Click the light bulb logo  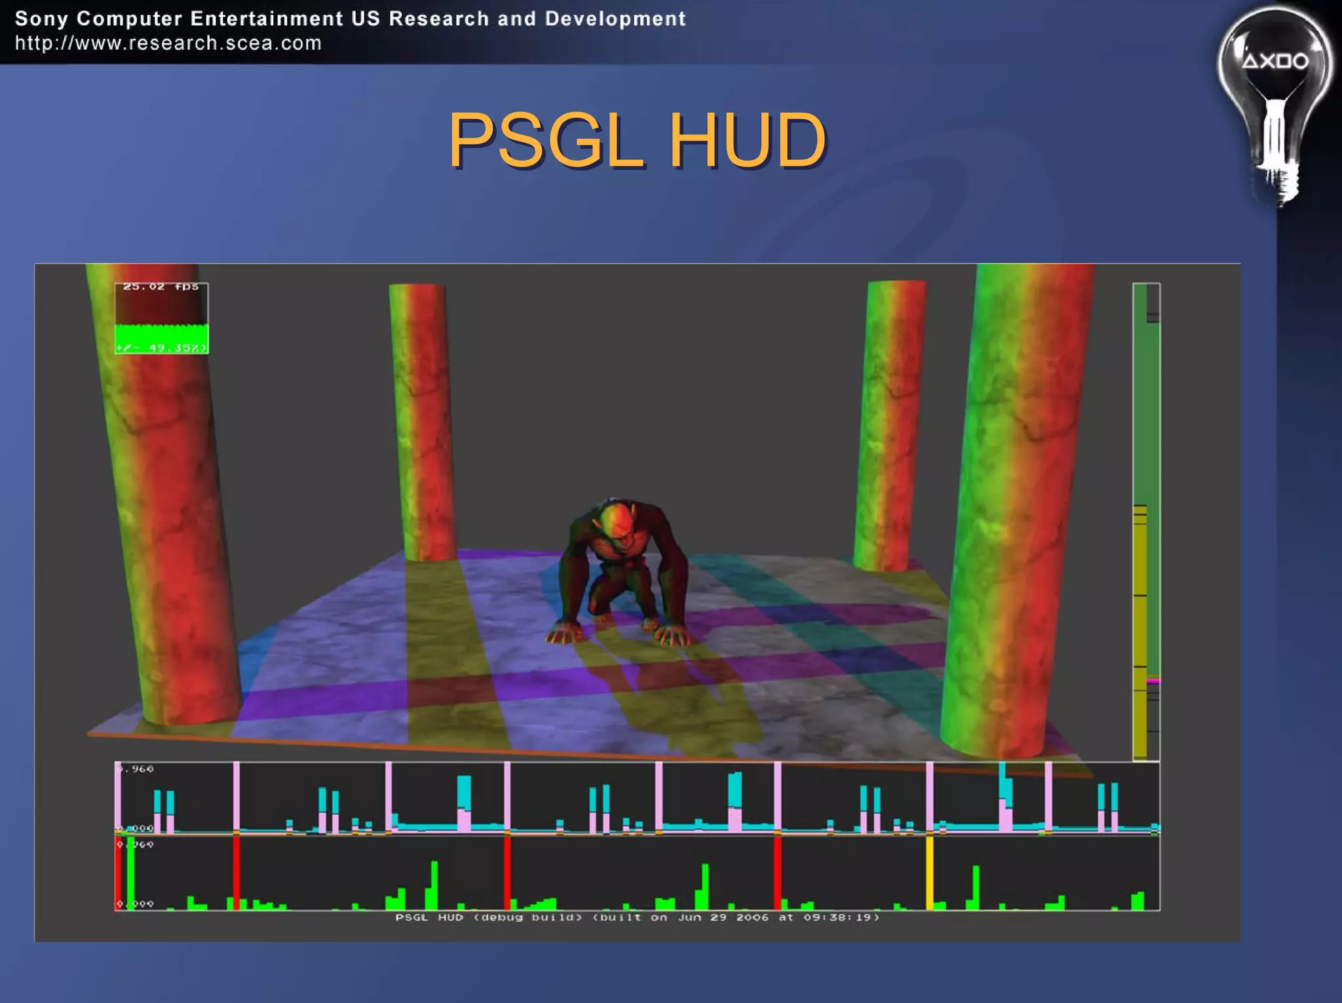click(1275, 106)
